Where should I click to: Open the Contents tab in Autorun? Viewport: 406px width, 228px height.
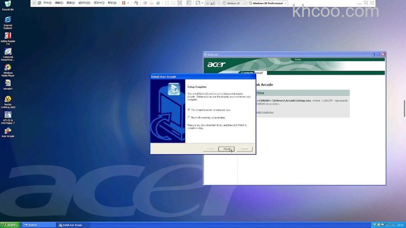(247, 73)
